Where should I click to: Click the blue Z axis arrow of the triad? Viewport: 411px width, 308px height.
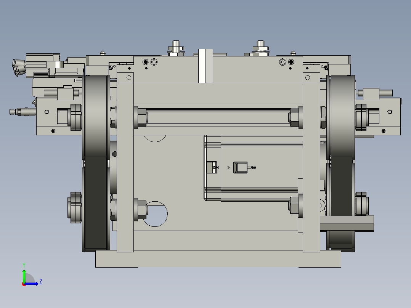31,284
